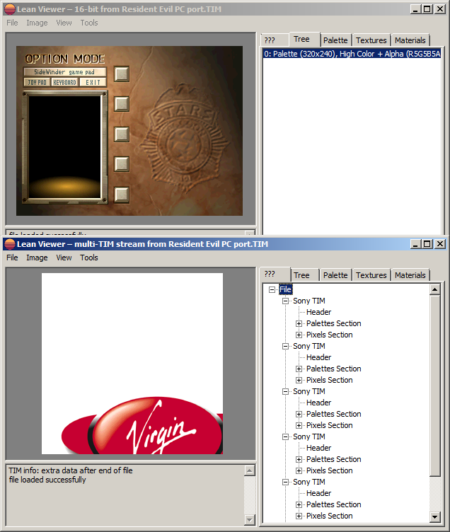Open the Image menu in the multi-TIM window
Screen dimensions: 450x532
click(37, 258)
